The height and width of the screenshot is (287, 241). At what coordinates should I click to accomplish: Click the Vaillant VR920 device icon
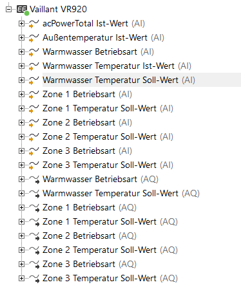(x=23, y=10)
